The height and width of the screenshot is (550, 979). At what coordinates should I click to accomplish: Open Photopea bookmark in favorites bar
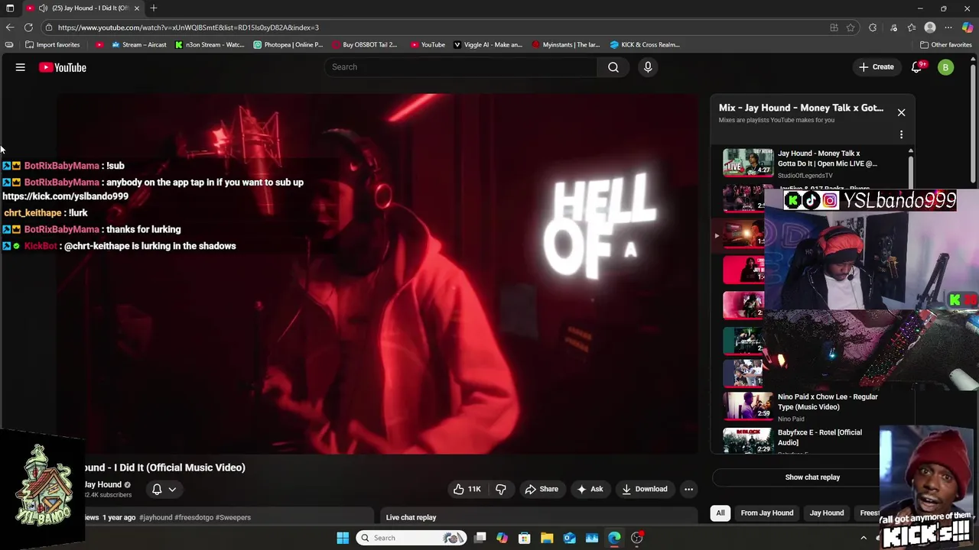(288, 45)
